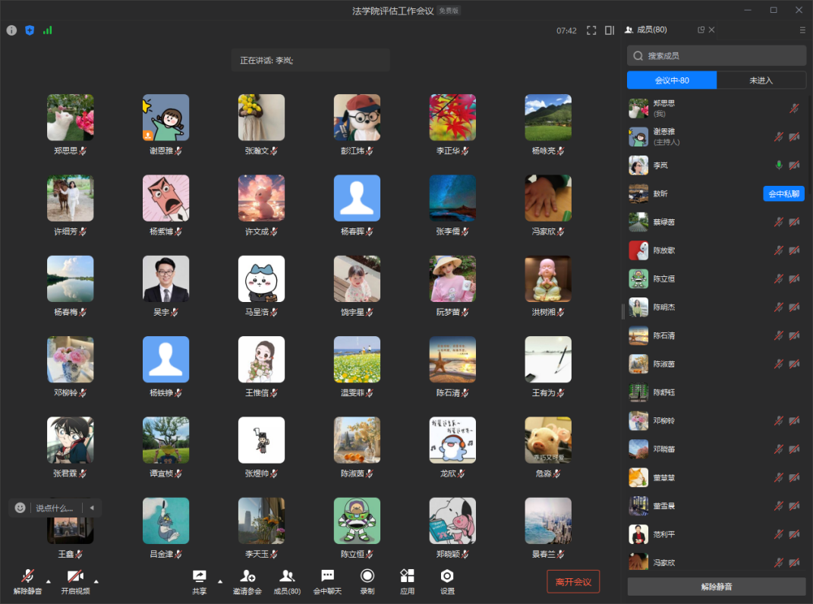This screenshot has height=604, width=813.
Task: Click the blue security shield icon
Action: click(x=30, y=30)
